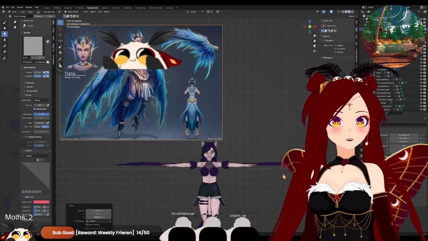
Task: Open the Edit menu
Action: [x=13, y=7]
